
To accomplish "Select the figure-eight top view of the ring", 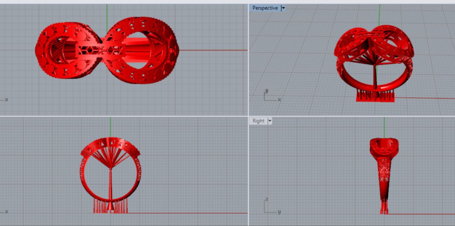I will 107,50.
